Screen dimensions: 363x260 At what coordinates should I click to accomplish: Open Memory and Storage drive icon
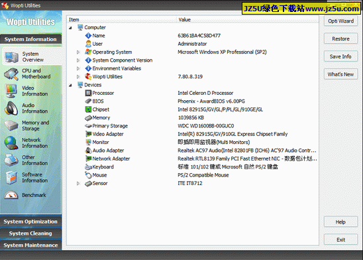tap(11, 125)
